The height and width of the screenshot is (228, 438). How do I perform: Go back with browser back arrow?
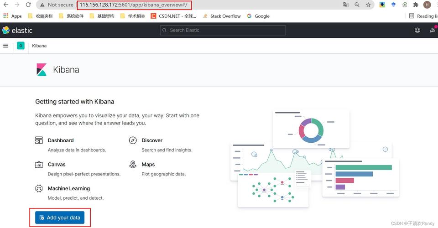click(6, 5)
